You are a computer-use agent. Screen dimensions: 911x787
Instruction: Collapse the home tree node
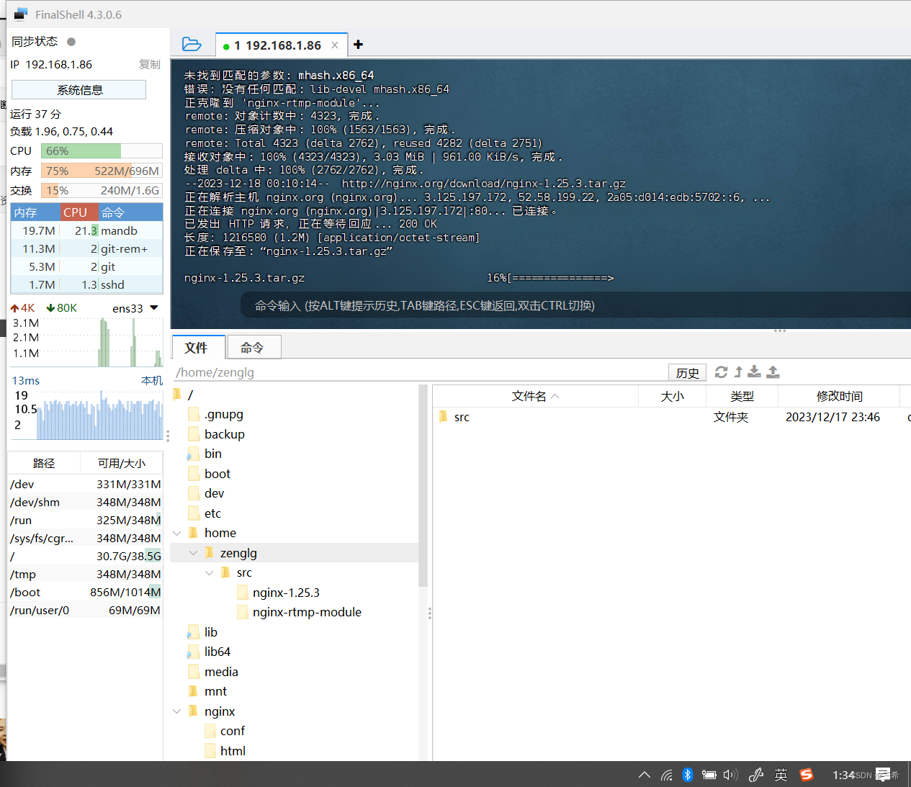coord(177,532)
